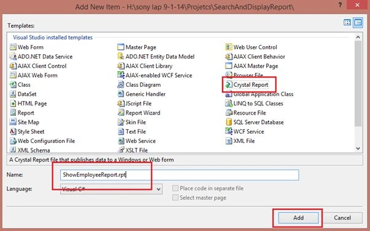This screenshot has width=370, height=231.
Task: Click the SQL Server Database icon
Action: point(229,122)
